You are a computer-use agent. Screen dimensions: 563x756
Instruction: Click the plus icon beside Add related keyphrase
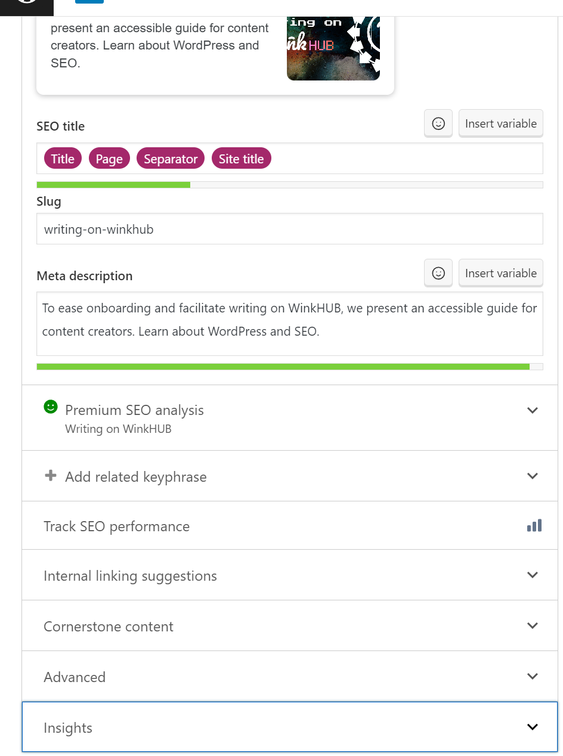(51, 476)
